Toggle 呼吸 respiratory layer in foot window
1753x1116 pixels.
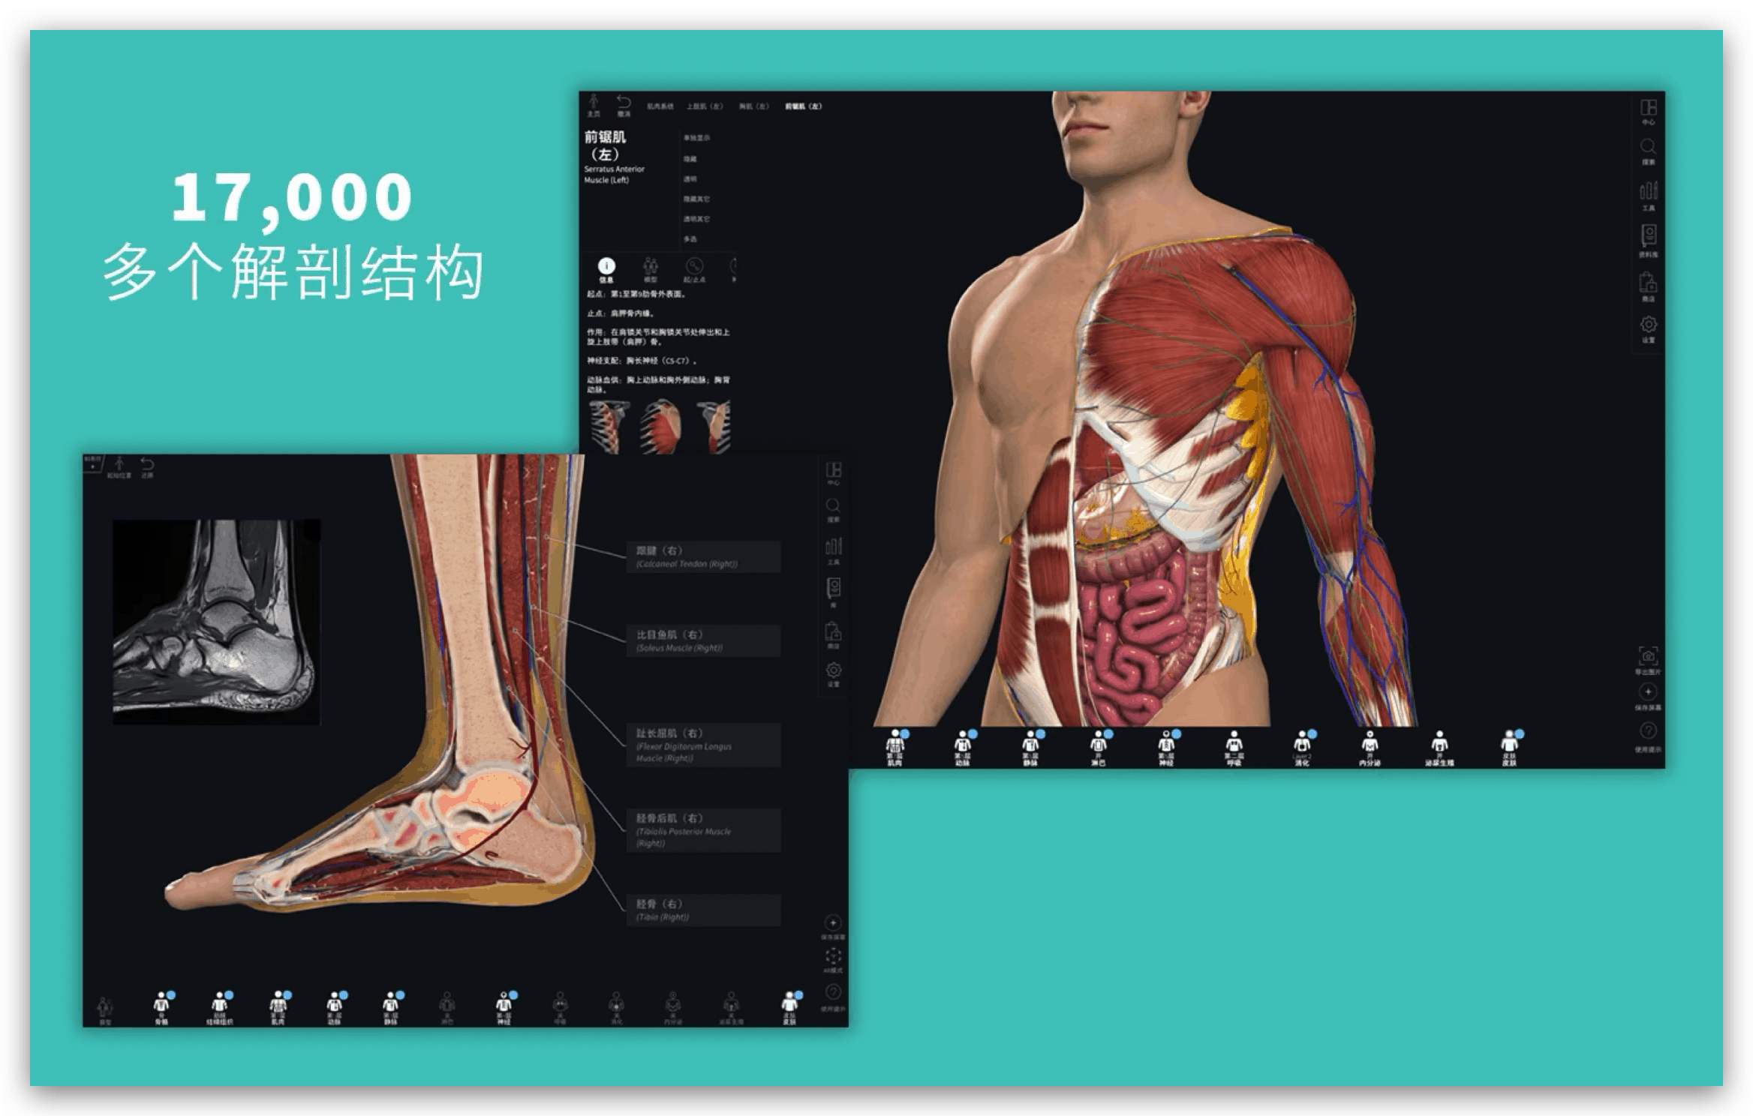[x=560, y=1009]
